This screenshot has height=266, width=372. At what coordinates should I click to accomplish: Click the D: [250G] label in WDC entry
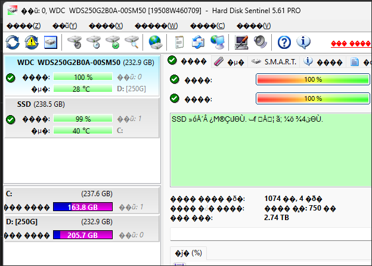(131, 89)
